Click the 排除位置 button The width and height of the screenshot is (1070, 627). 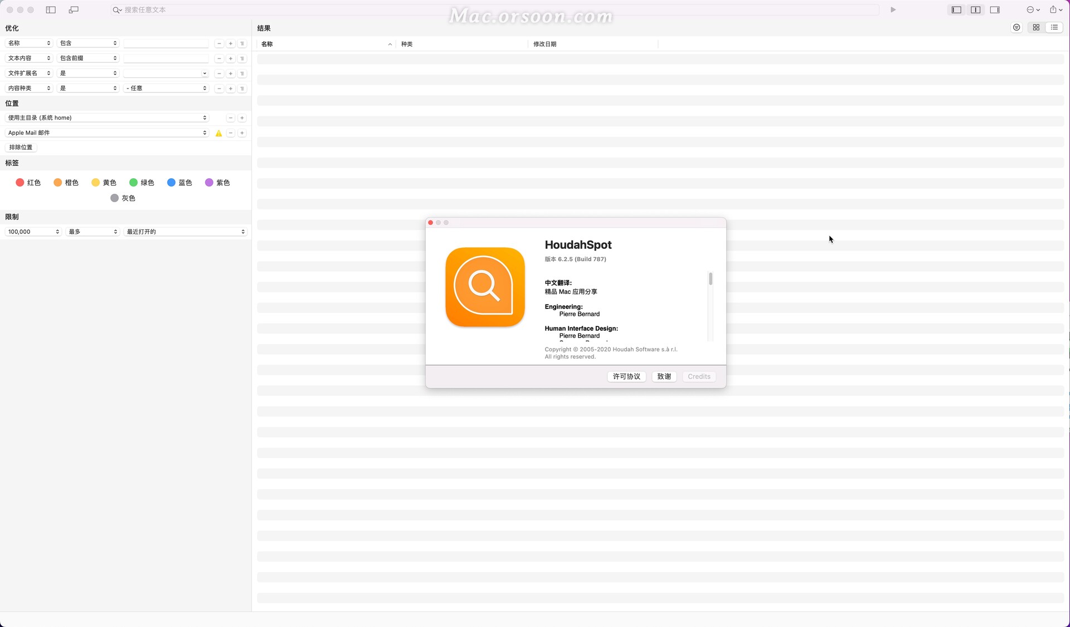coord(21,148)
